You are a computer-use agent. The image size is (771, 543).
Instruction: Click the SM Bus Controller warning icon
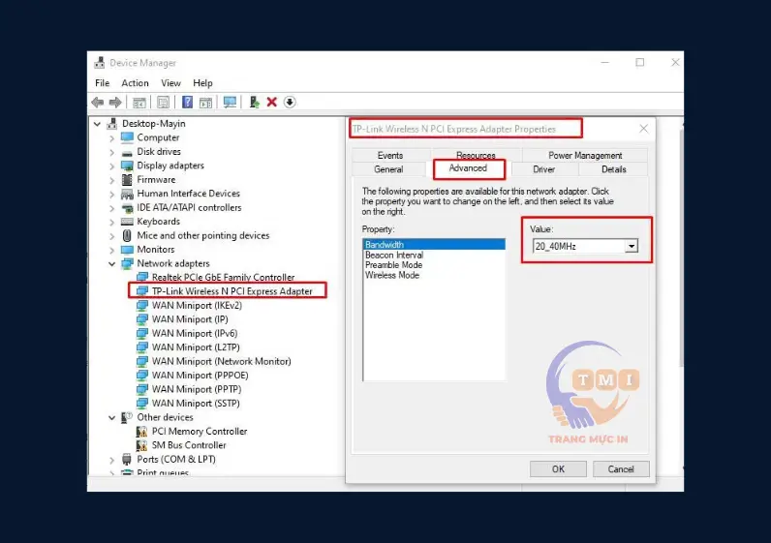142,445
